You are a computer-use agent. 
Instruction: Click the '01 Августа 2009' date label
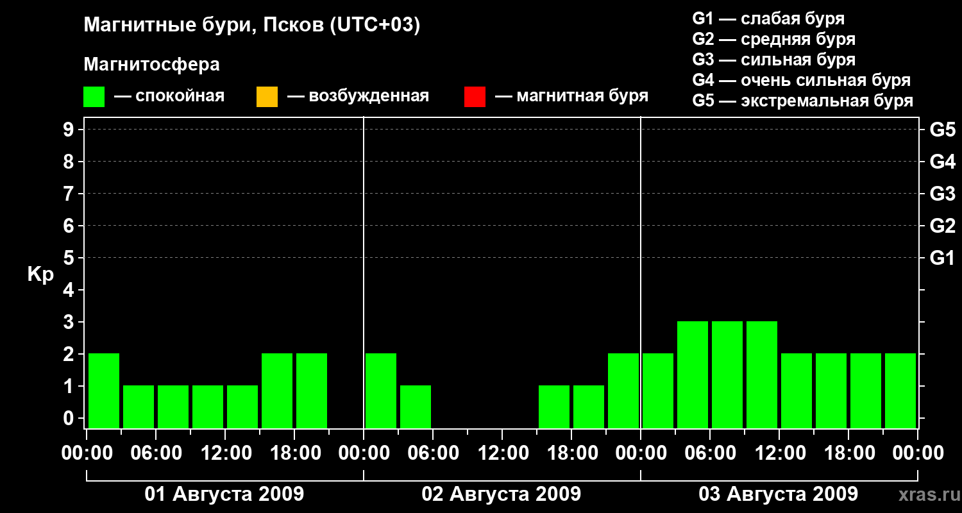click(224, 494)
